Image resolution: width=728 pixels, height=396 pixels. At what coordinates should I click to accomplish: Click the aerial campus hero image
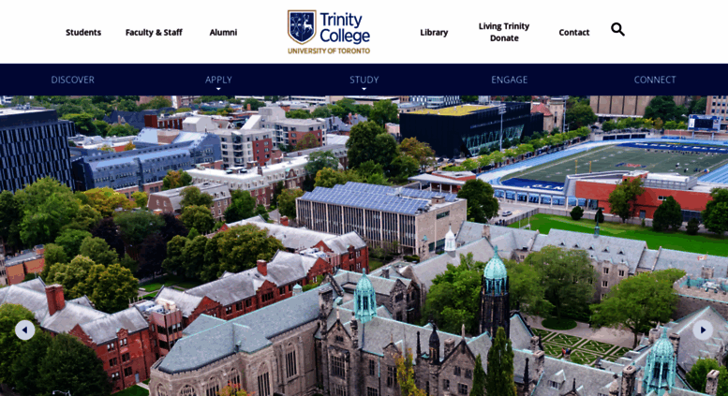(364, 246)
